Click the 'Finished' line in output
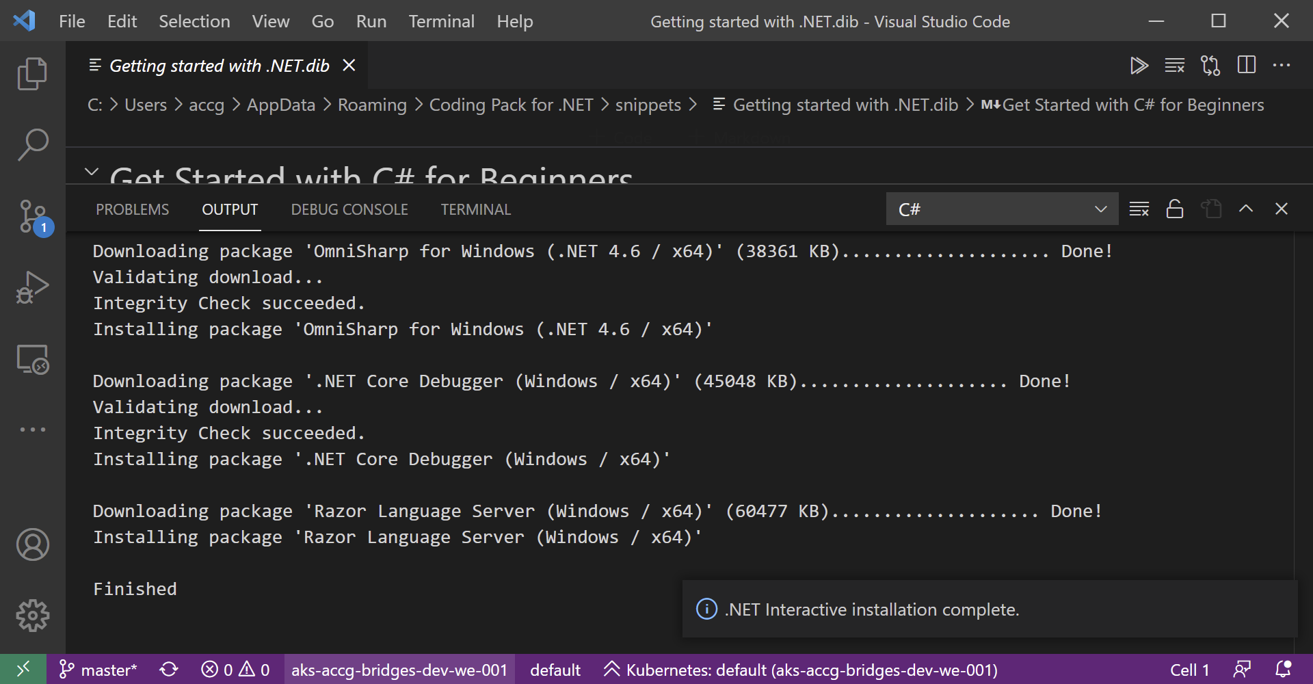1313x684 pixels. [x=135, y=589]
